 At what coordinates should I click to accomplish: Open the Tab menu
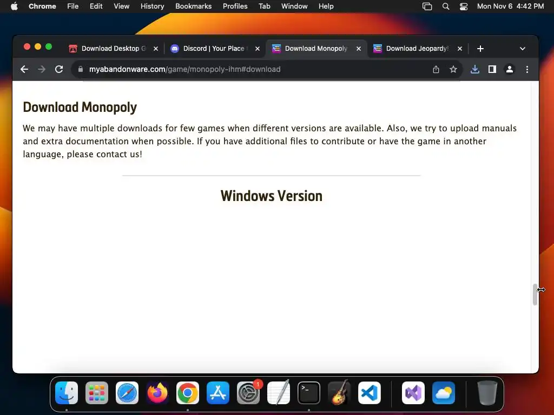pos(264,6)
